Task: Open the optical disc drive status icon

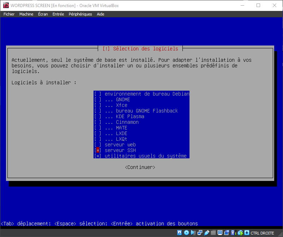Action: 186,233
